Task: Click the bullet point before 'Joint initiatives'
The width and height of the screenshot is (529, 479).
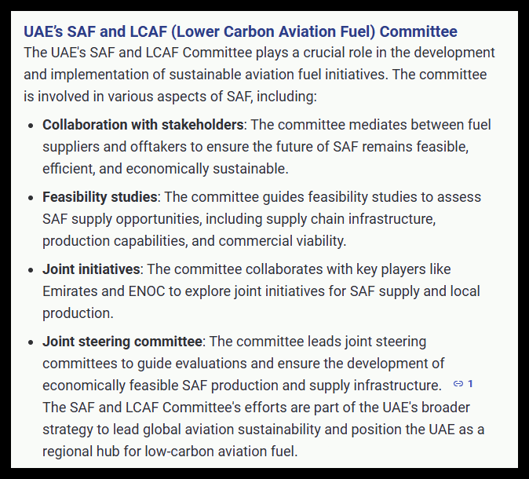Action: pyautogui.click(x=30, y=270)
